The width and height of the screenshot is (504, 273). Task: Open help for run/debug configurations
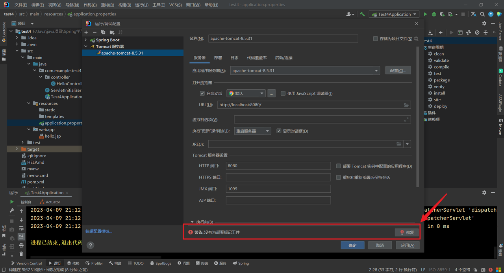pos(91,245)
